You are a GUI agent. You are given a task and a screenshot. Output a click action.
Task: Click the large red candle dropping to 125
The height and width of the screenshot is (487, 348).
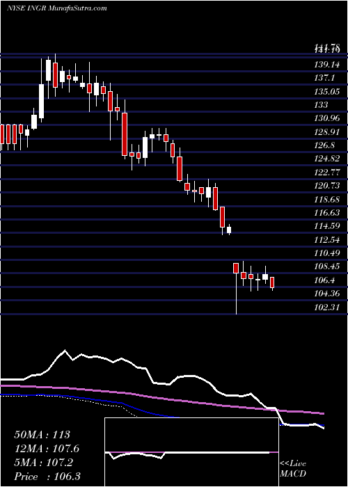(125, 134)
